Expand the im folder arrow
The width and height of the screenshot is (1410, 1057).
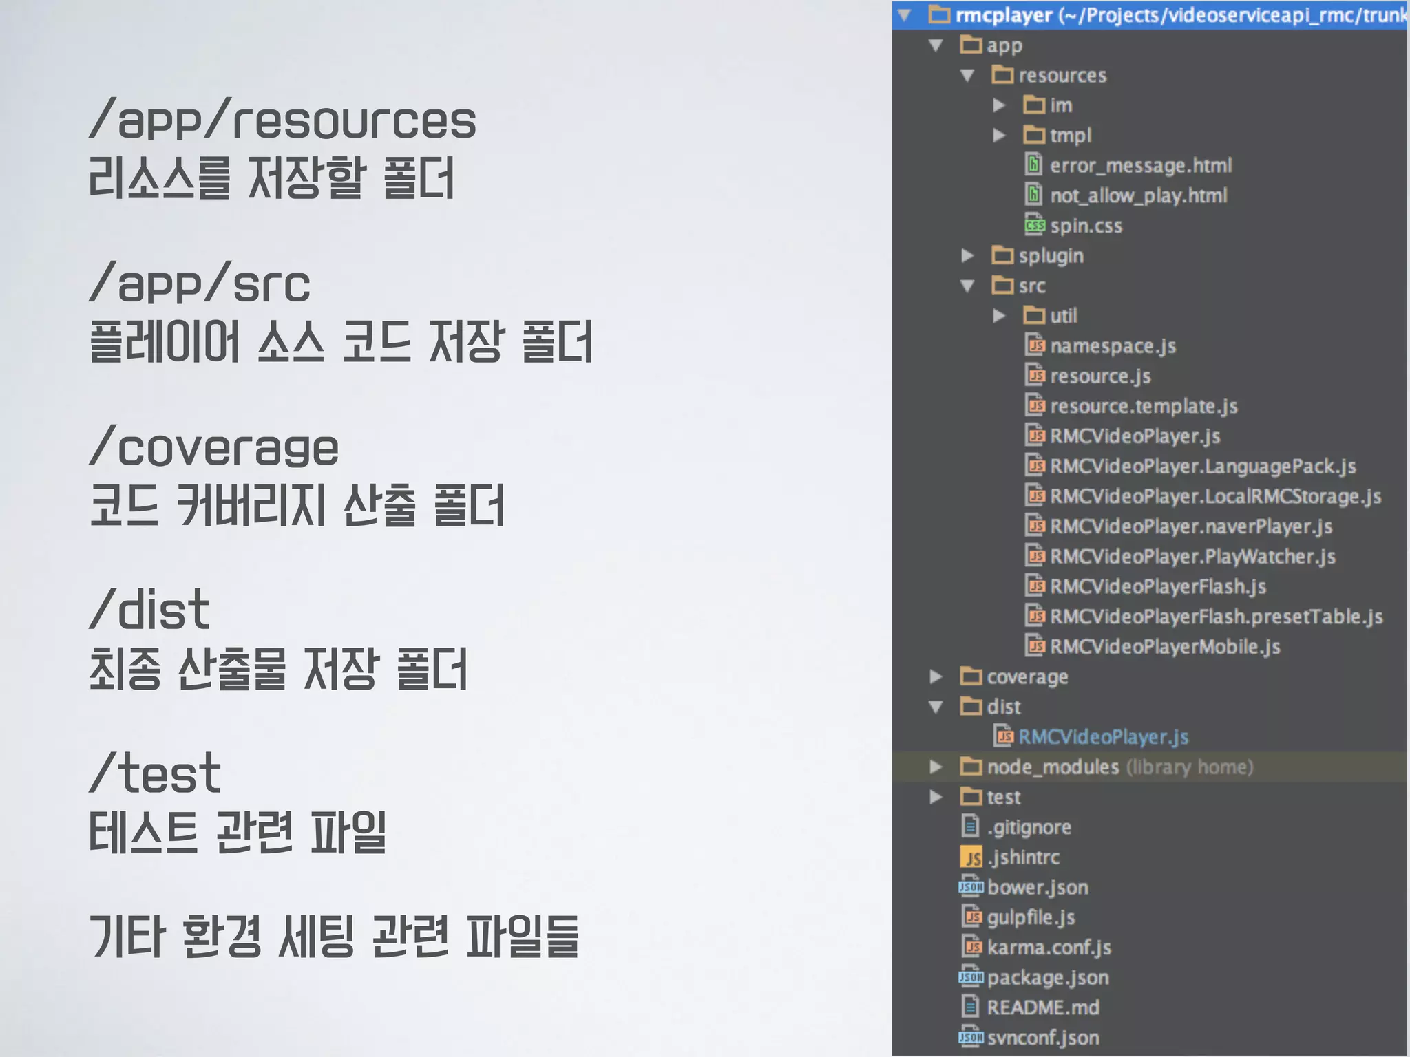pos(999,105)
